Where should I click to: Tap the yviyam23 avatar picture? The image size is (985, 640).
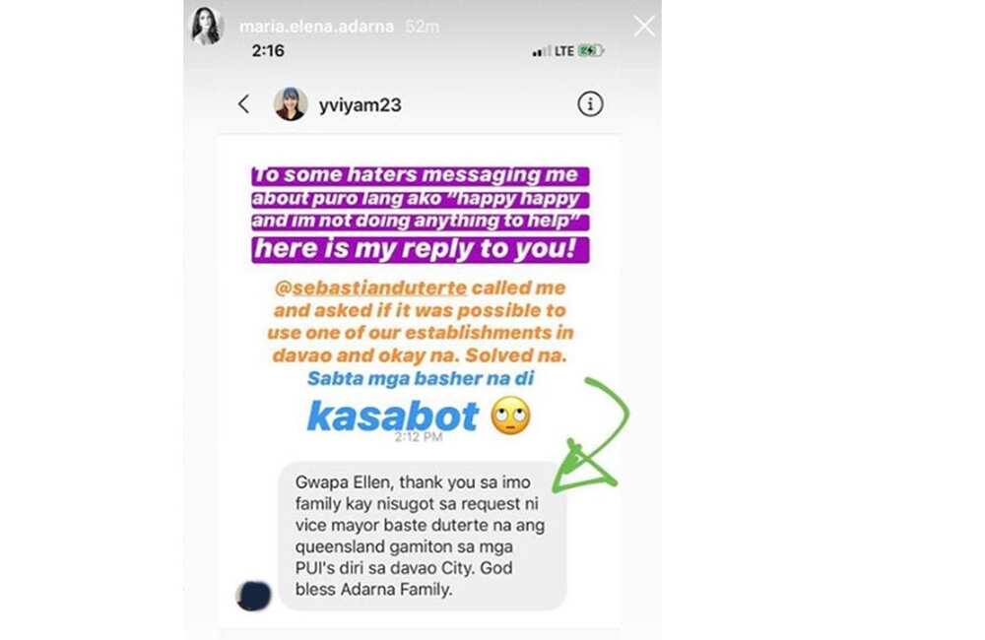click(x=291, y=103)
